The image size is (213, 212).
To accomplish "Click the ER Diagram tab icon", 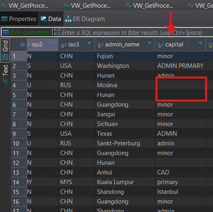I will [x=68, y=19].
